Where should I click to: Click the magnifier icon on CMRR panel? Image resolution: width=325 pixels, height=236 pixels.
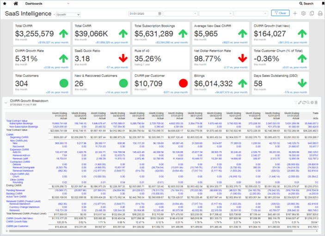308,102
